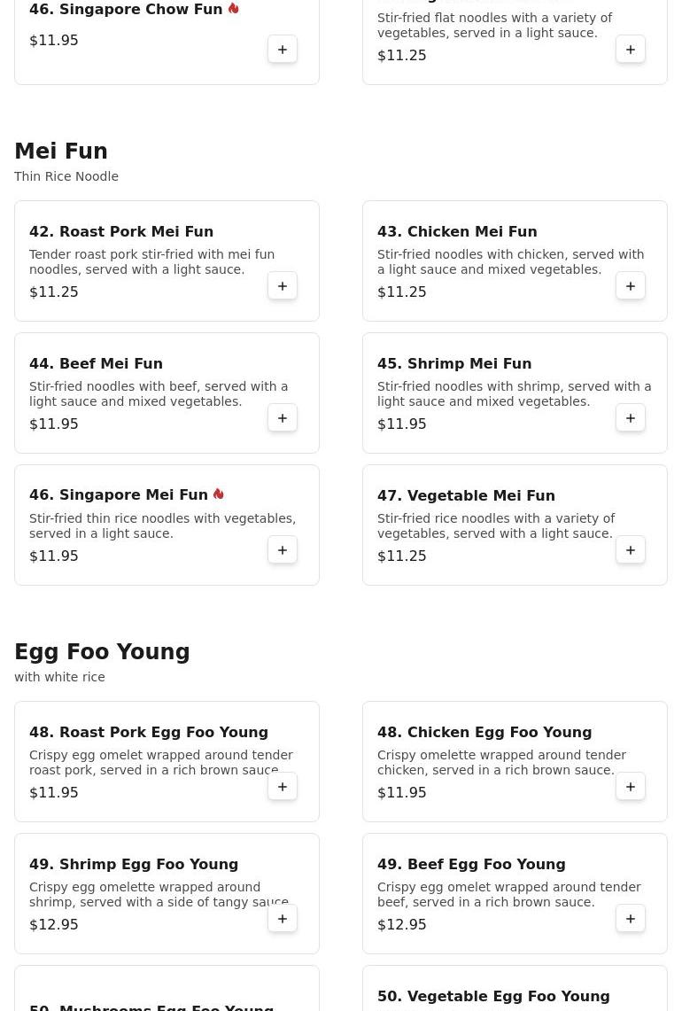Add Beef Egg Foo Young to order
The height and width of the screenshot is (1011, 682).
(631, 919)
